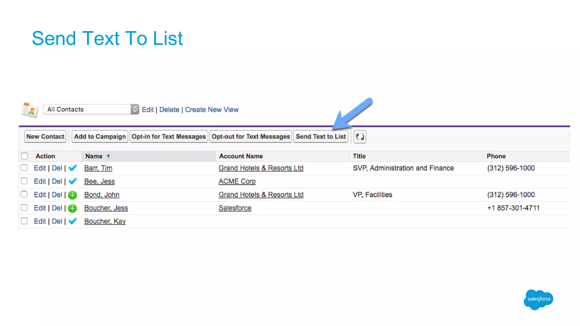Viewport: 580px width, 326px height.
Task: Click the contacts card icon
Action: tap(30, 110)
